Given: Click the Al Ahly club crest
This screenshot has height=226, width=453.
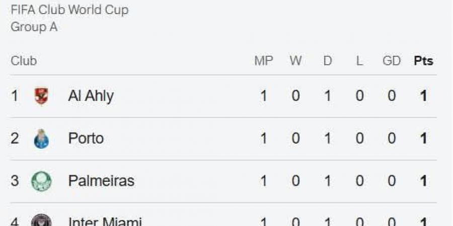Looking at the screenshot, I should point(41,96).
